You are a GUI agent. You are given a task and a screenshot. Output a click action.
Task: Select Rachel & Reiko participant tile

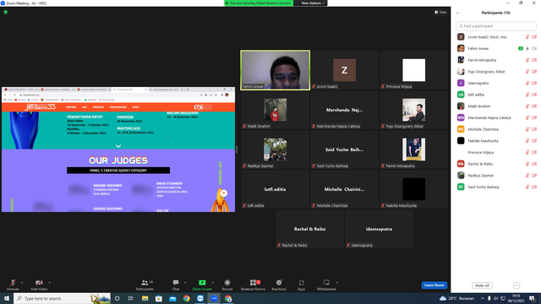(x=310, y=229)
